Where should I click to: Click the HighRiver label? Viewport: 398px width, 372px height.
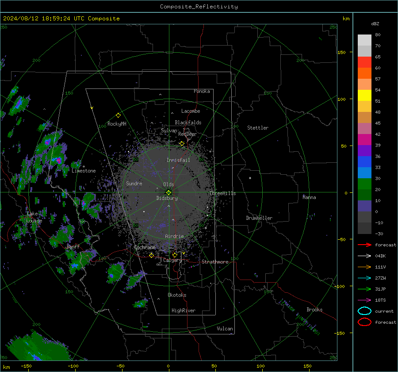coord(184,311)
